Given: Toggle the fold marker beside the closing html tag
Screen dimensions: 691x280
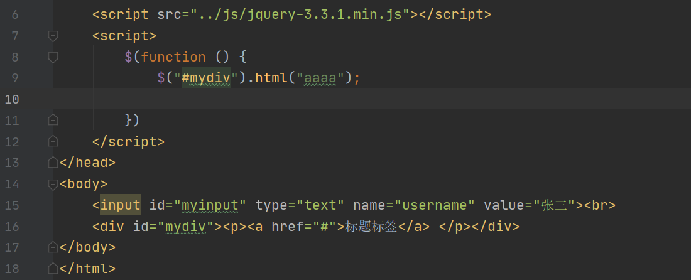Looking at the screenshot, I should 53,268.
